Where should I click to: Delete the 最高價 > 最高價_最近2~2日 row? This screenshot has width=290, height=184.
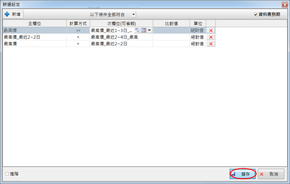[211, 44]
